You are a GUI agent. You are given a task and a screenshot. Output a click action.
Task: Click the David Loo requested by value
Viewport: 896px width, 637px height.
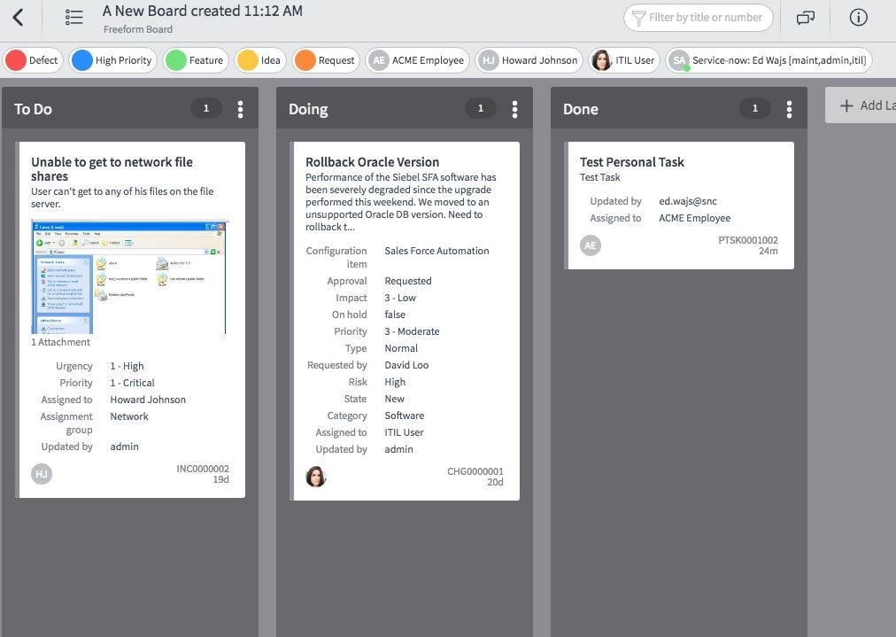[x=406, y=365]
